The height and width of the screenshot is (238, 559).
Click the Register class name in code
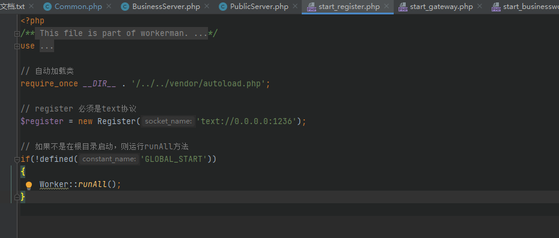(x=117, y=121)
